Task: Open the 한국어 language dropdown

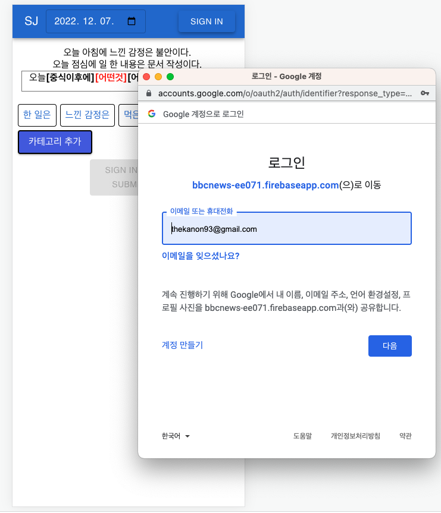Action: pyautogui.click(x=176, y=436)
